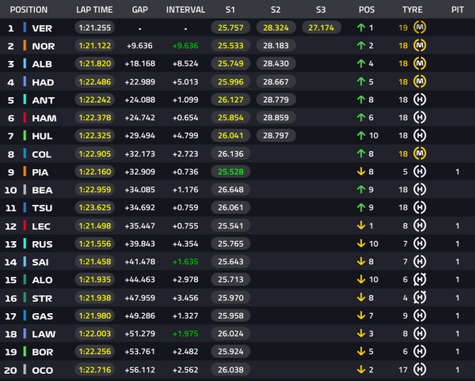The height and width of the screenshot is (381, 475).
Task: Click HAM's red team color bar
Action: pos(25,117)
